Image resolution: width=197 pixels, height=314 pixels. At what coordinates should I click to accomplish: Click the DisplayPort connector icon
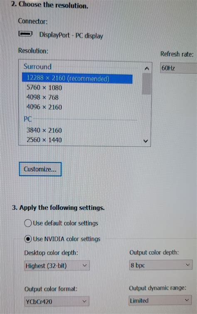click(x=25, y=34)
